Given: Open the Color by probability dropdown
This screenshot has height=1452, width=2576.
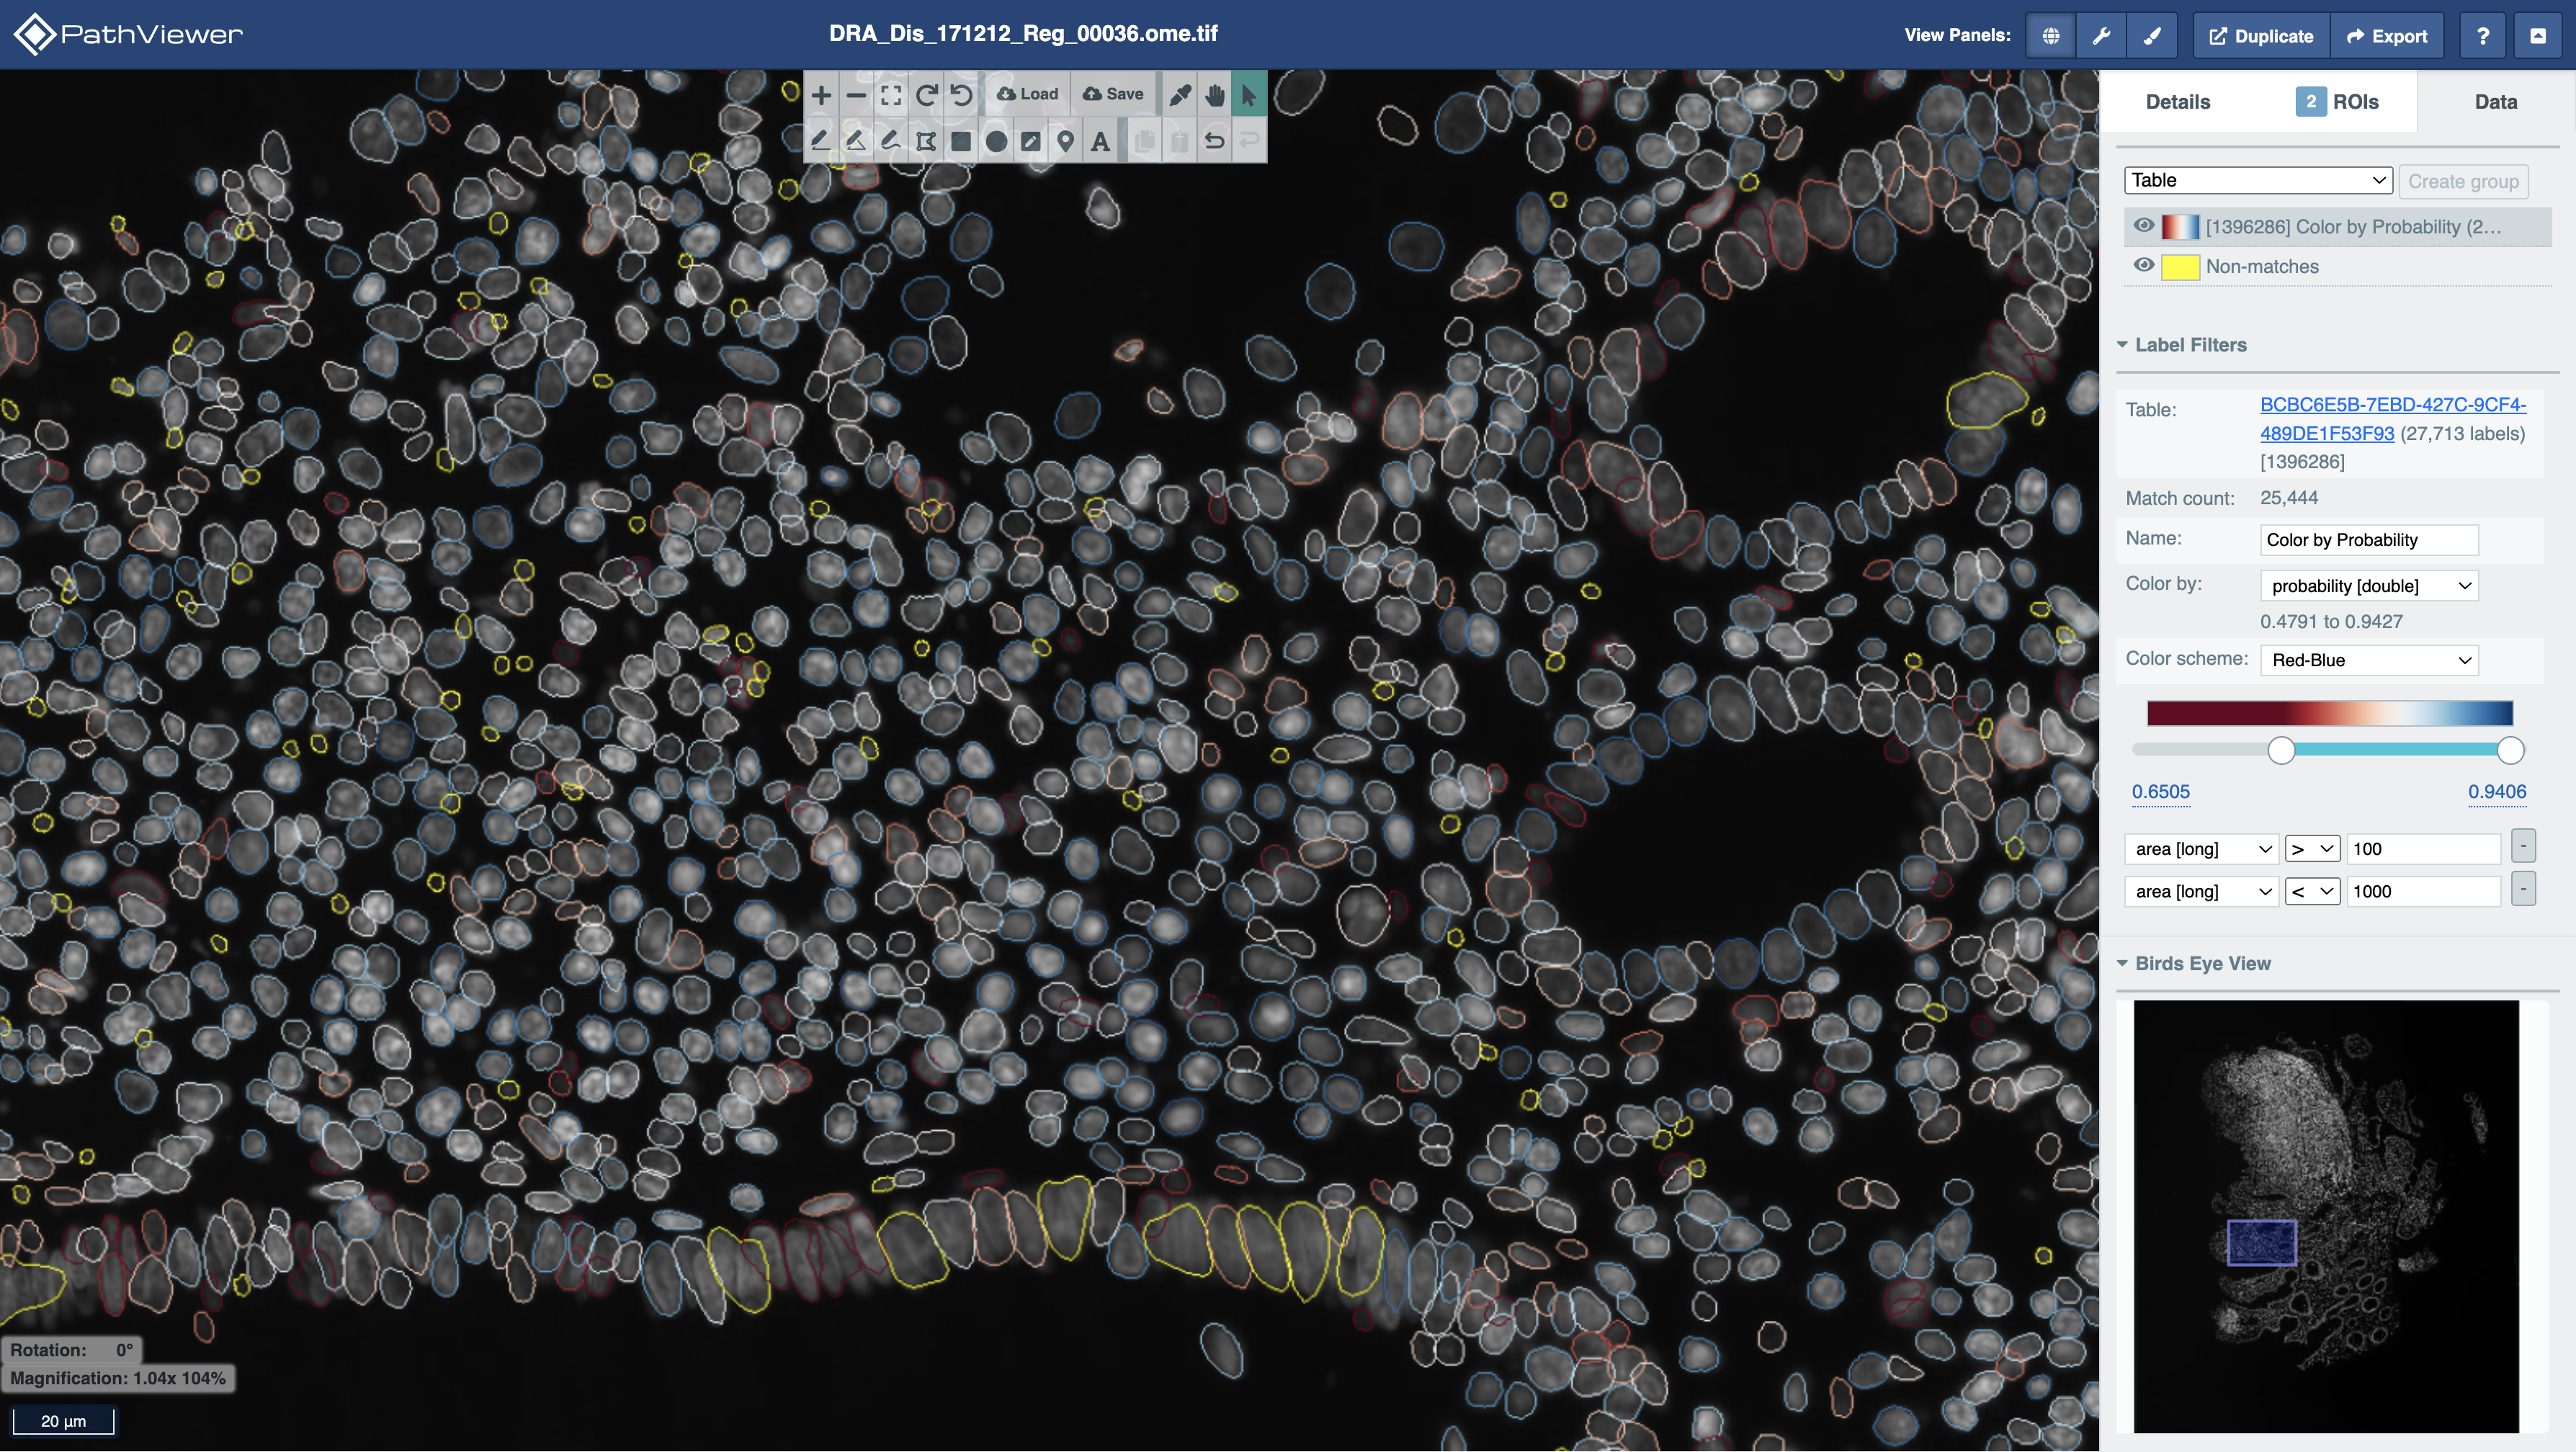Looking at the screenshot, I should (x=2369, y=585).
